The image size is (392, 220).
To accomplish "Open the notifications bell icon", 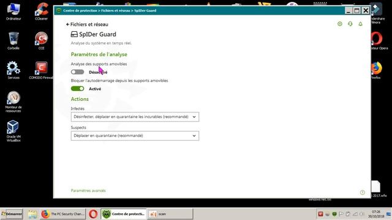I will 361,24.
